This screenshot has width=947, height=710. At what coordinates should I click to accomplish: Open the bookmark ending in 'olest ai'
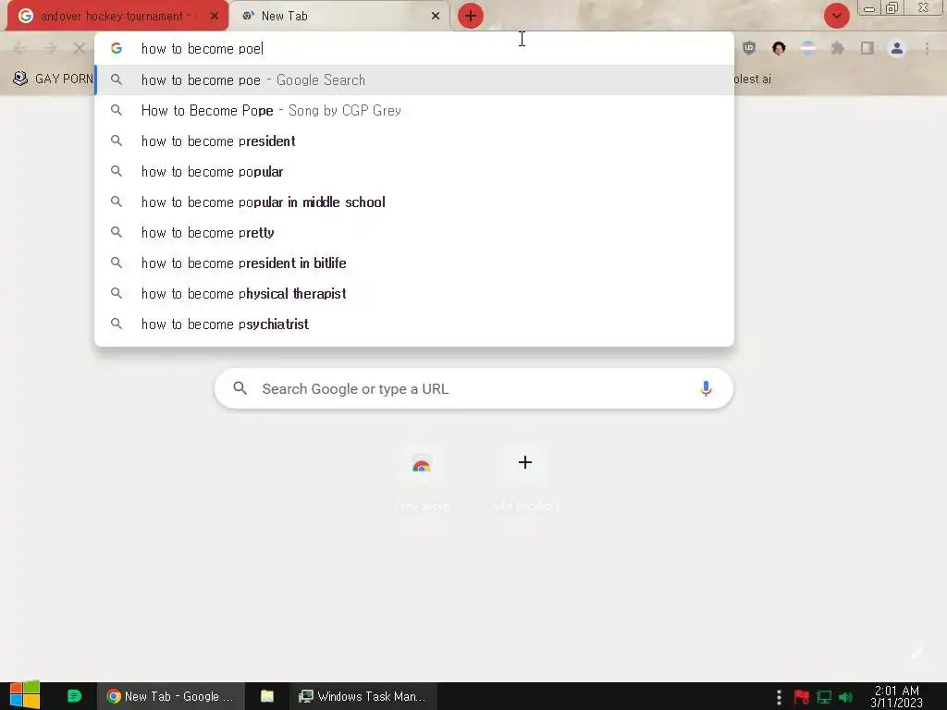tap(753, 79)
